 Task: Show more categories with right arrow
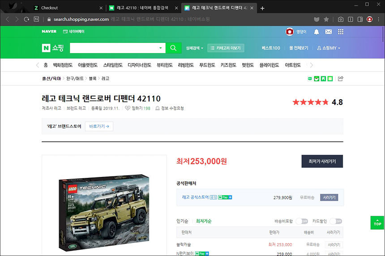pyautogui.click(x=311, y=65)
